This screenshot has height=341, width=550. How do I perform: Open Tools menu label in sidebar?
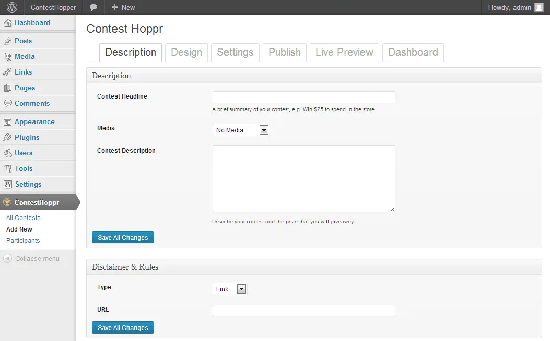tap(24, 169)
